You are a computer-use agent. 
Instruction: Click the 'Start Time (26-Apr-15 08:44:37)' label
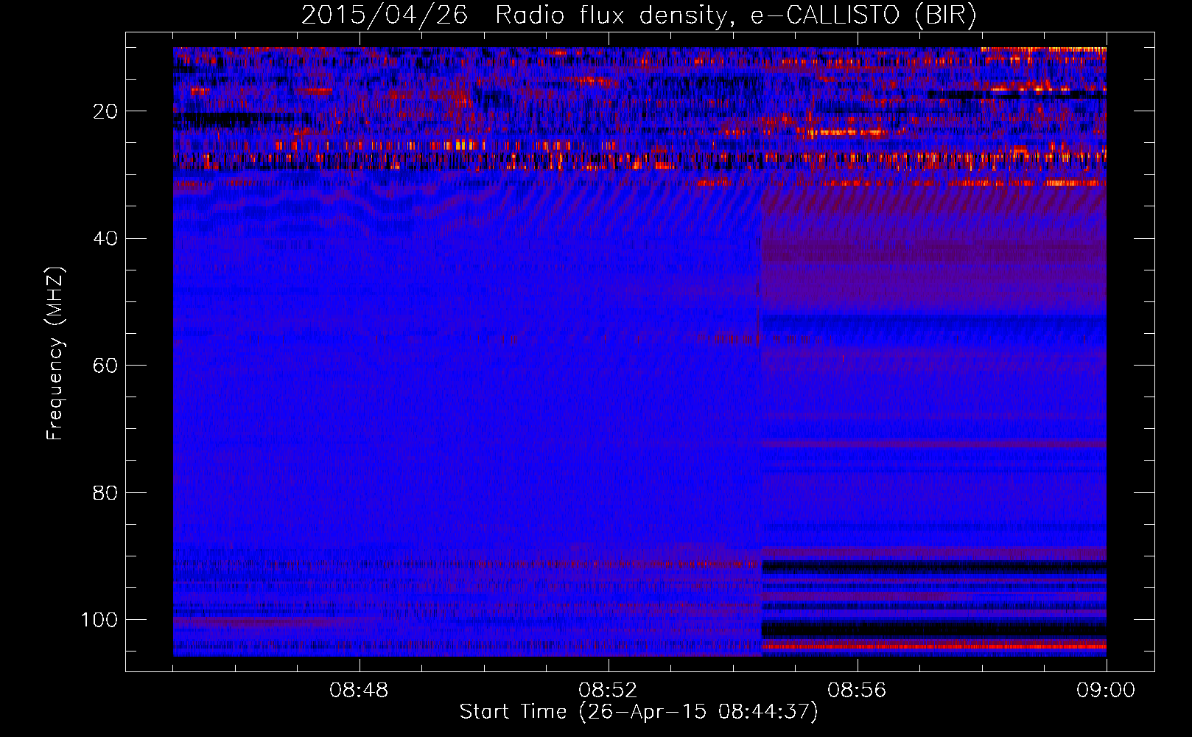pyautogui.click(x=639, y=712)
